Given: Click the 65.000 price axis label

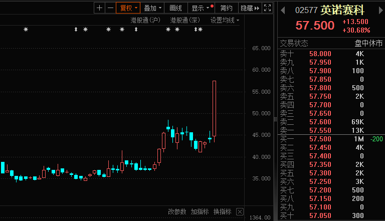Looking at the screenshot, I should point(261,49).
